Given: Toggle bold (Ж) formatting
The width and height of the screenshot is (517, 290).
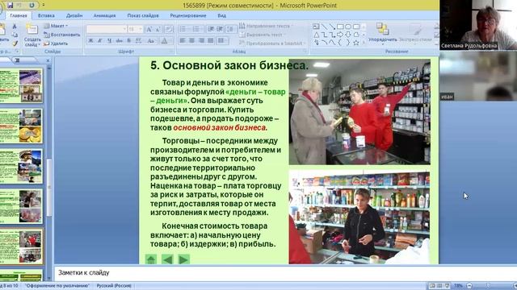Looking at the screenshot, I should 90,41.
